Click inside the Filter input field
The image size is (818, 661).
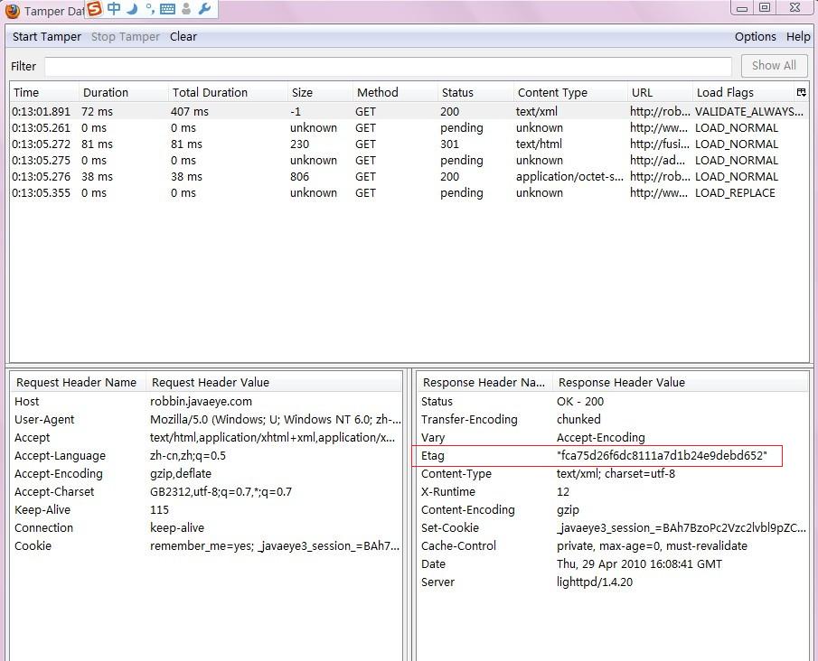(389, 66)
